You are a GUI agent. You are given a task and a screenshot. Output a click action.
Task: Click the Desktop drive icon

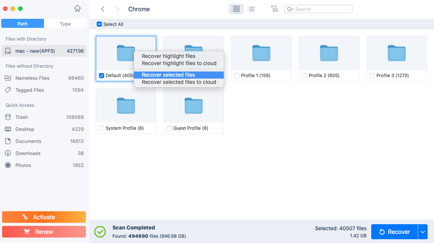tap(8, 129)
